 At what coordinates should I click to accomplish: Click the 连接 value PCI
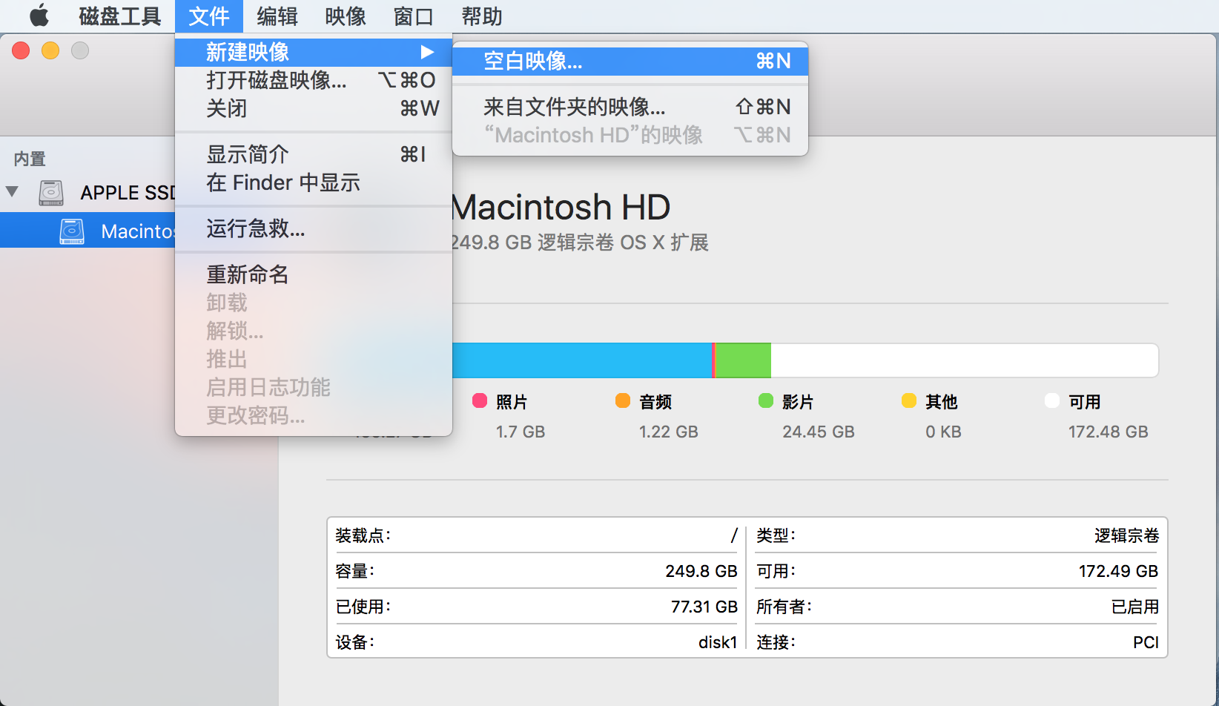(x=1146, y=642)
